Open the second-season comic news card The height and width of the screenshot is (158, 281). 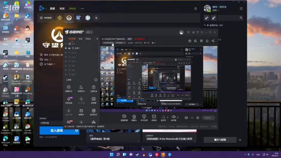coord(113,136)
